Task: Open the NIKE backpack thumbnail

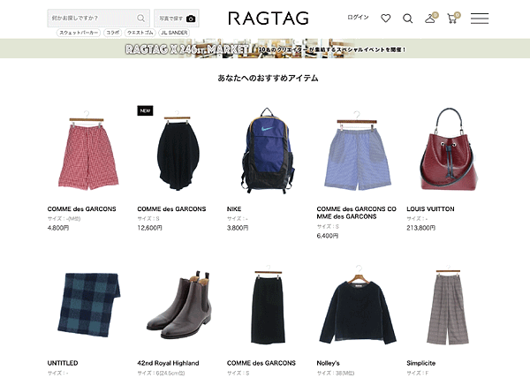Action: (267, 151)
